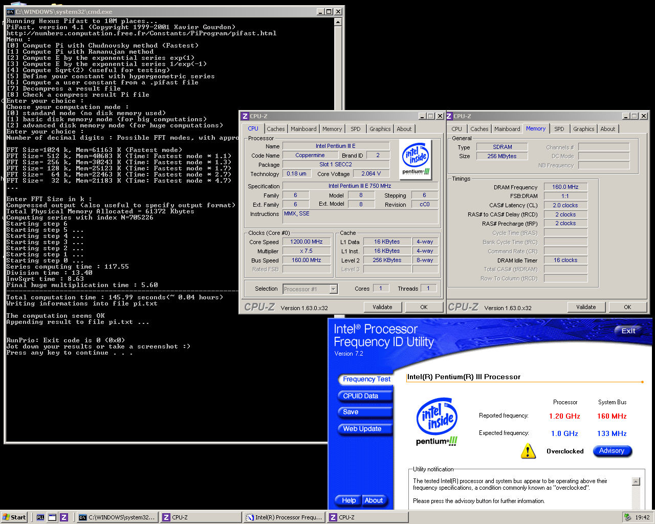Screen dimensions: 655x524
Task: Open Help in Frequency ID Utility
Action: pyautogui.click(x=349, y=500)
